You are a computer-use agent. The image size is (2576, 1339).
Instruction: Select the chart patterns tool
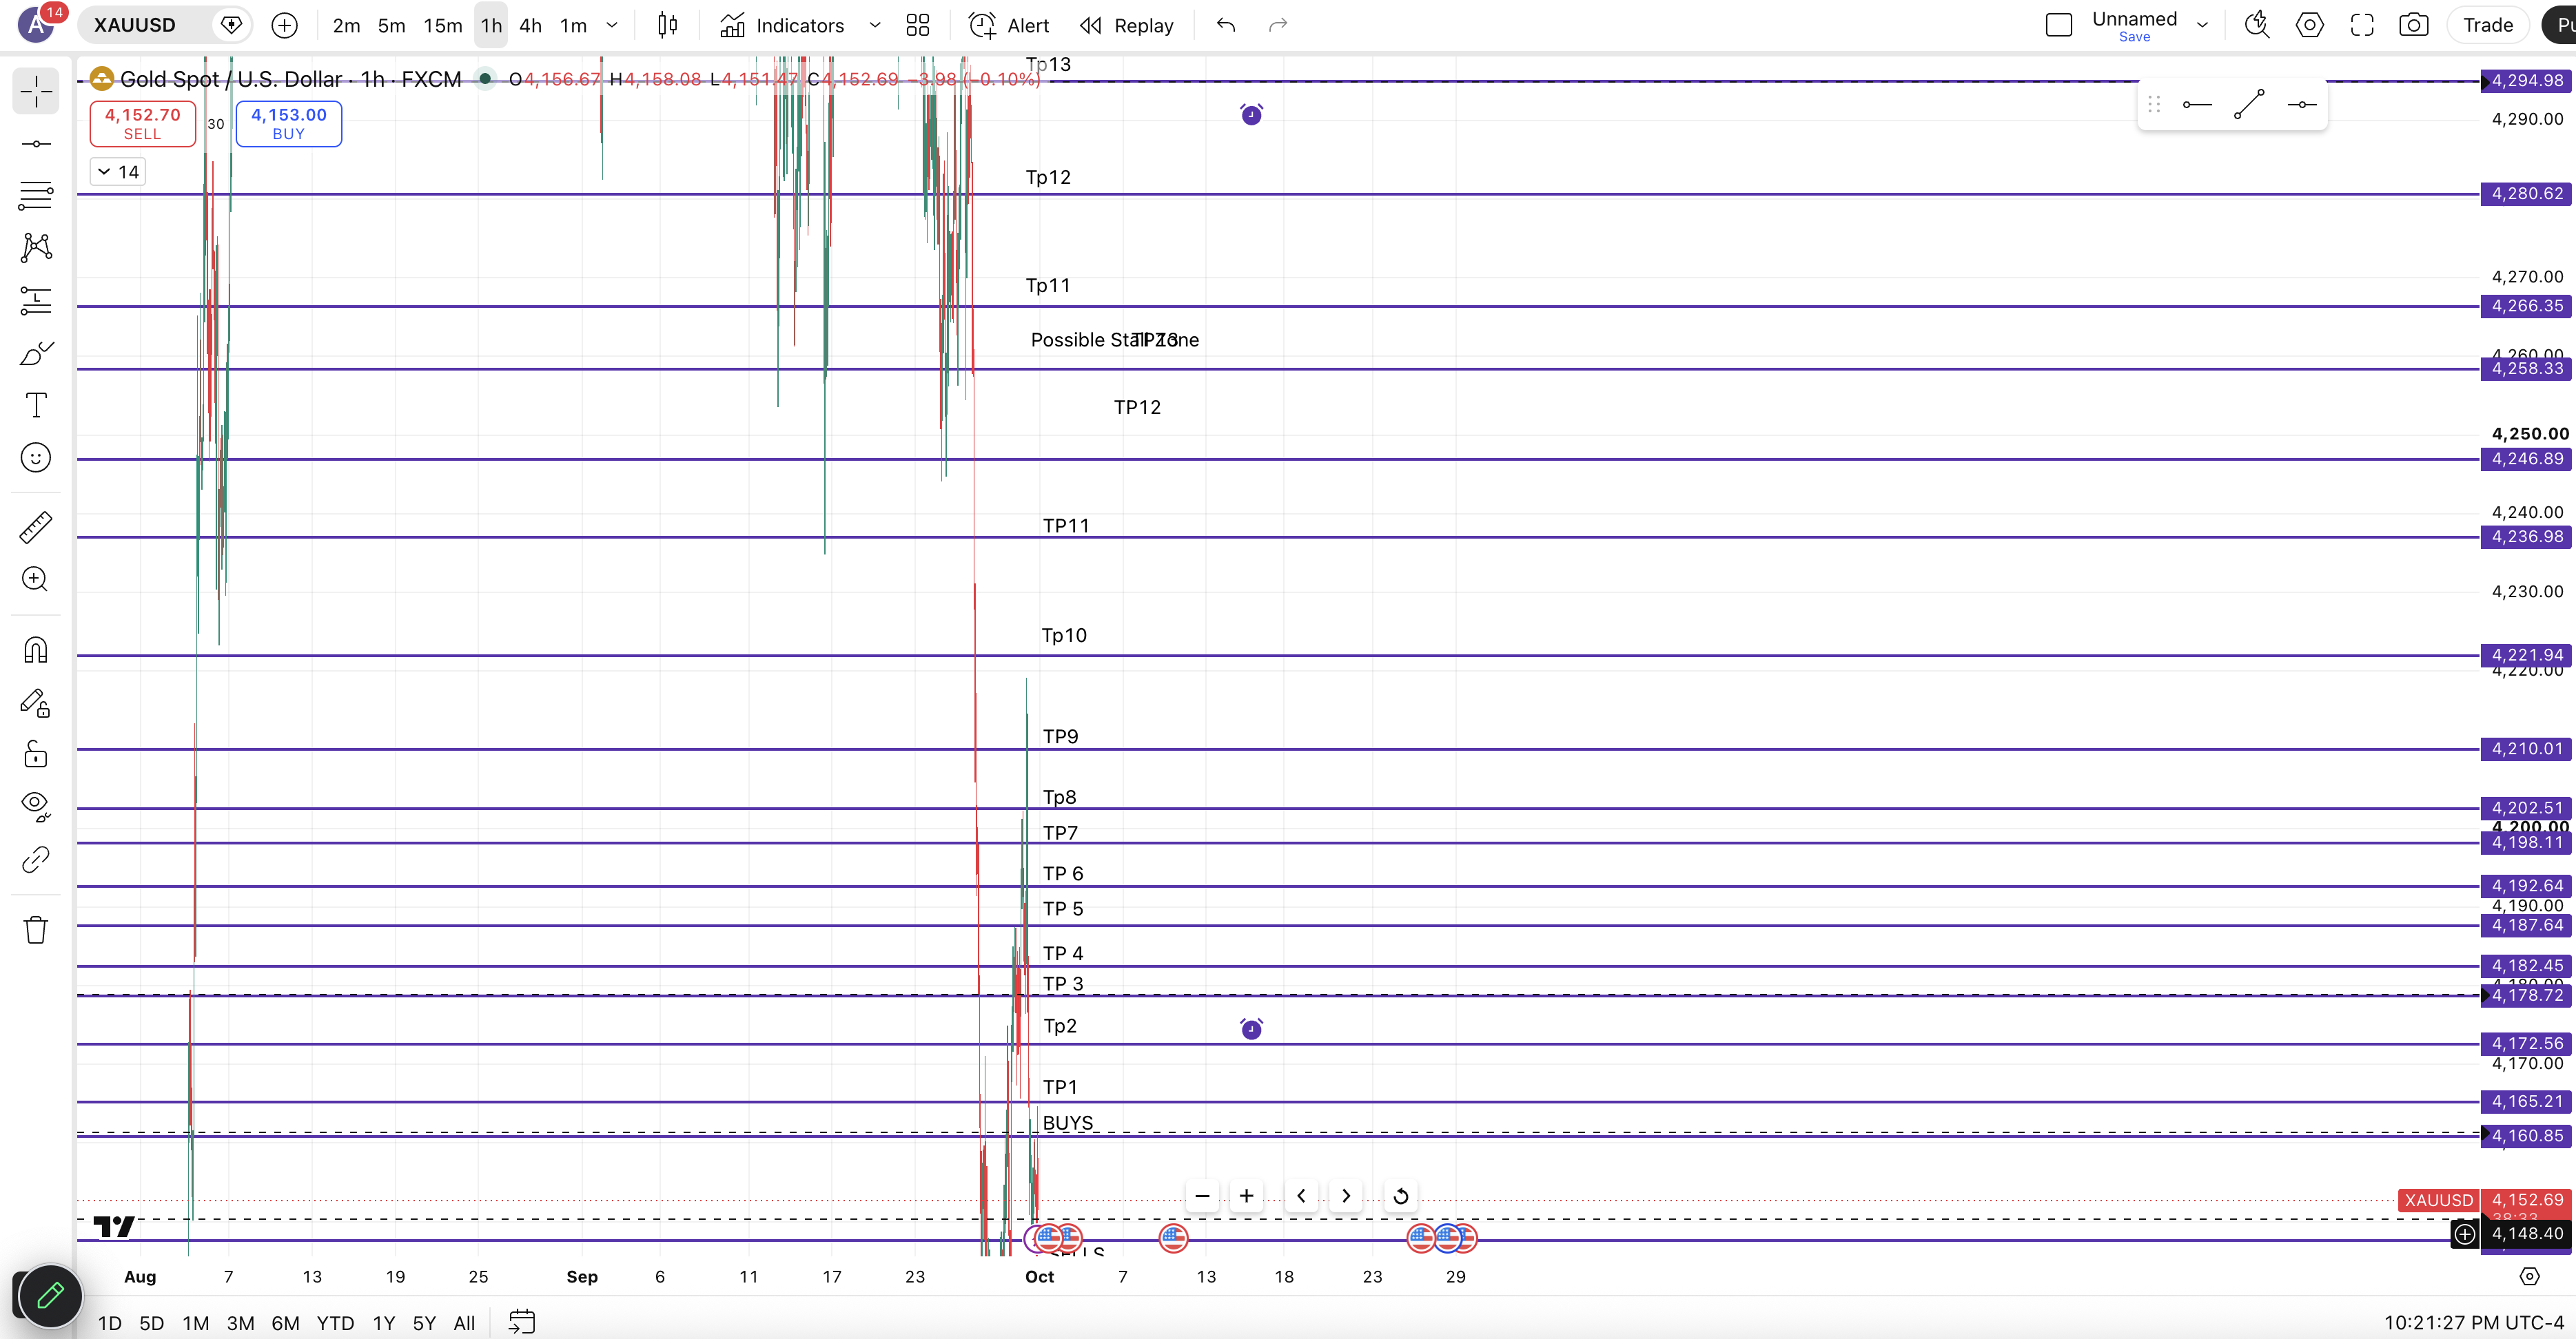point(36,248)
